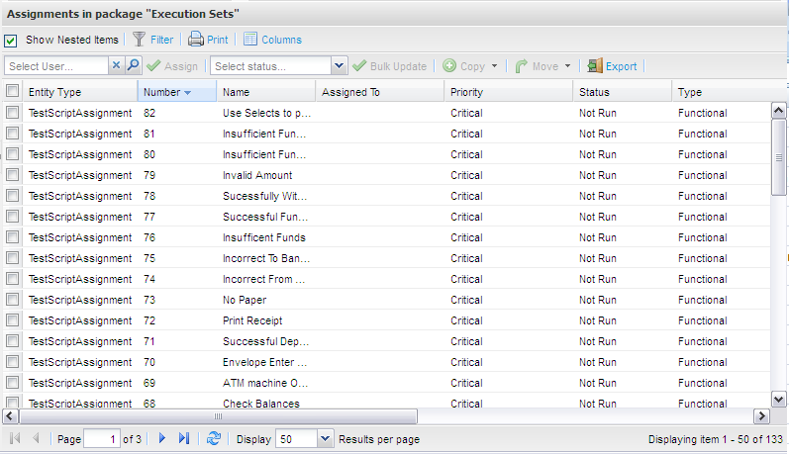Open the Columns chooser icon
Screen dimensions: 789x454
(250, 40)
